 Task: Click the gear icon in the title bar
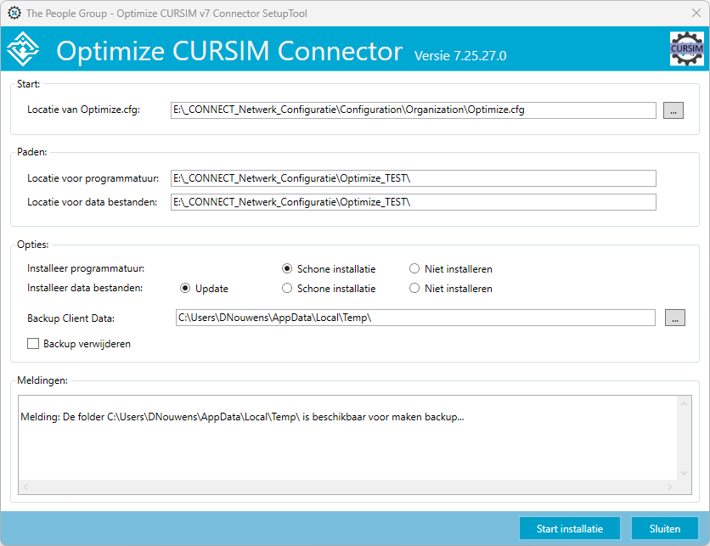pos(14,13)
